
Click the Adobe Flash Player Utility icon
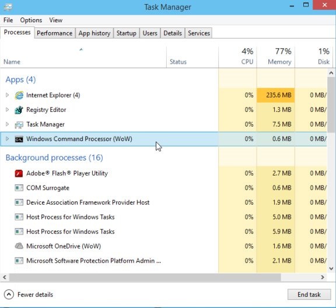tap(19, 173)
